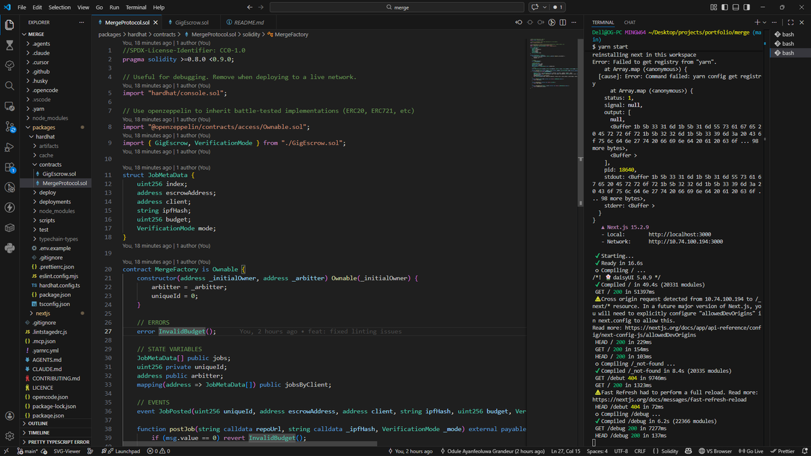Screen dimensions: 811x456
Task: Open editor More Actions ellipsis
Action: pyautogui.click(x=574, y=22)
